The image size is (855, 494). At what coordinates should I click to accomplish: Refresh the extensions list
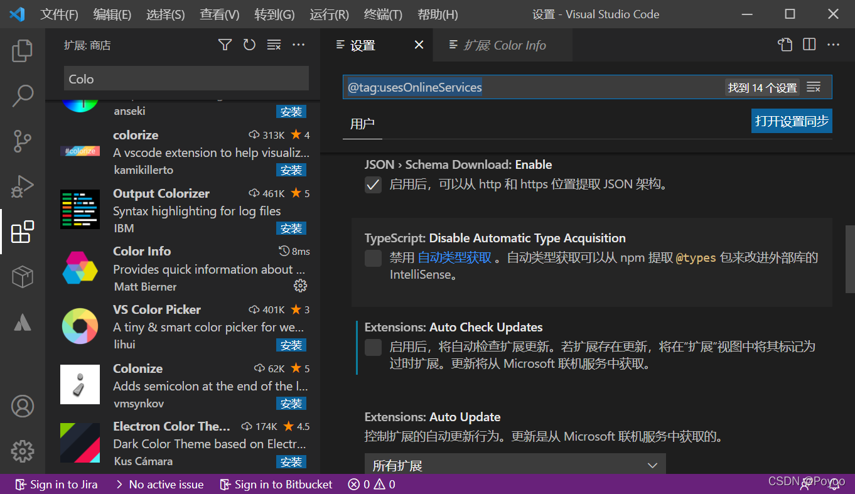(x=249, y=45)
